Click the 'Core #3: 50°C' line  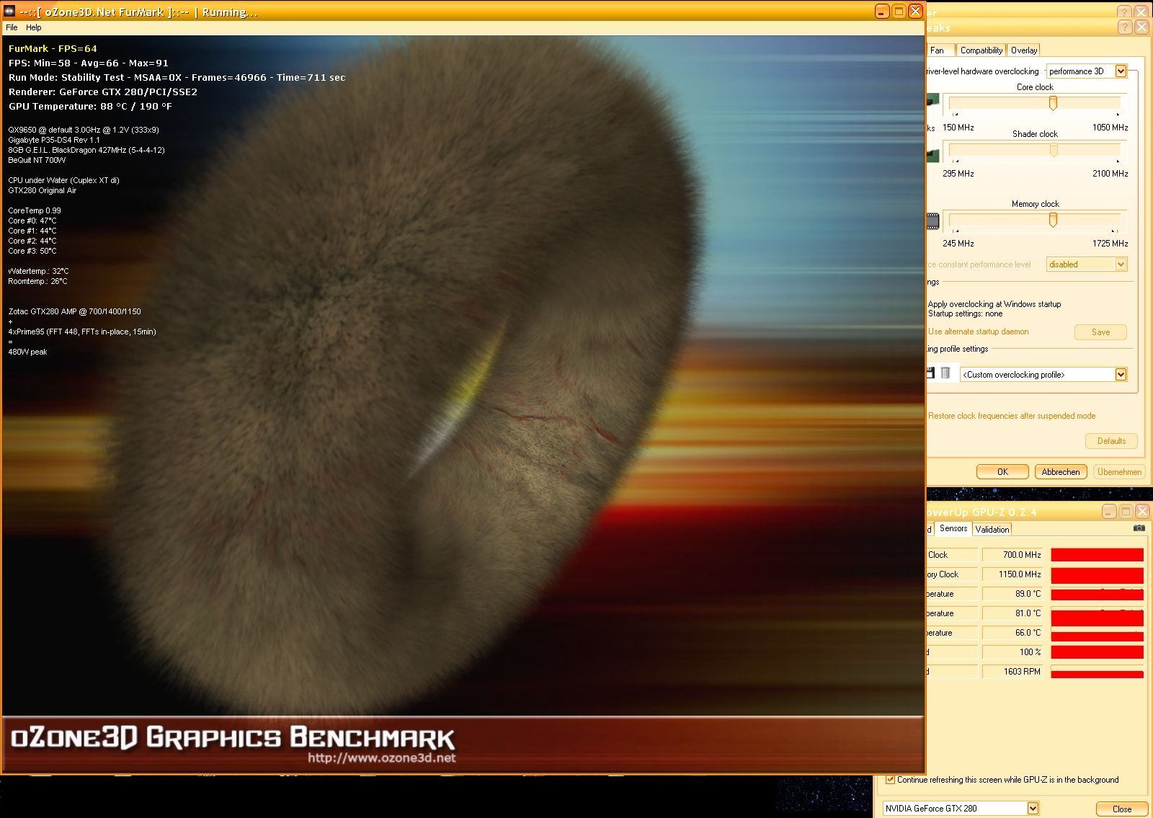point(32,251)
